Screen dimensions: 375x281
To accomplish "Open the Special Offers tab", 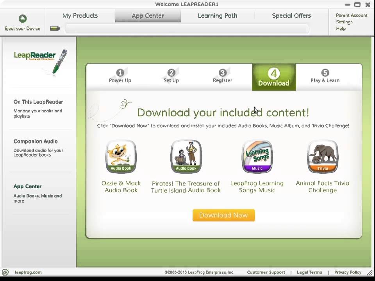I will pyautogui.click(x=291, y=16).
